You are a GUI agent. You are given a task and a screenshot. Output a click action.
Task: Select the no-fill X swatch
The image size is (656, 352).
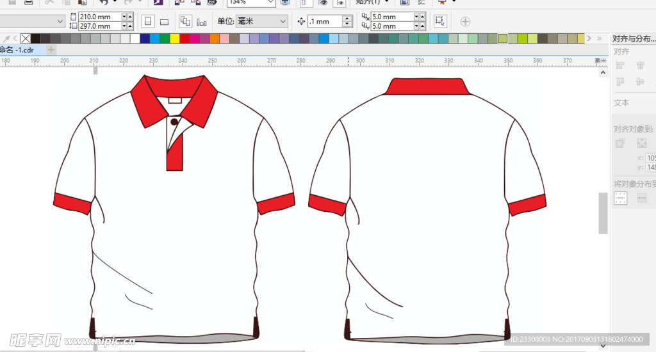26,38
